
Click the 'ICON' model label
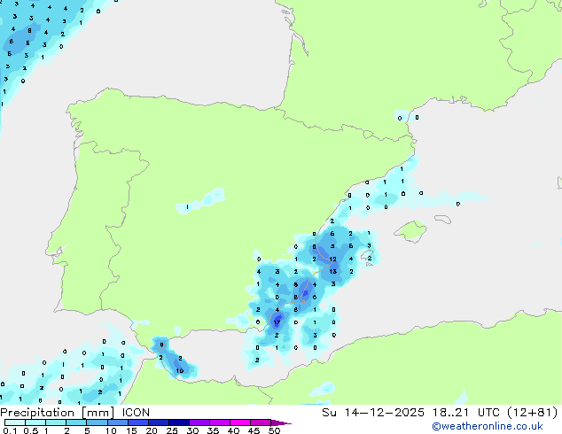[x=136, y=413]
